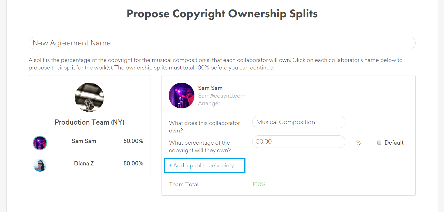Click the green 100% Team Total value
The width and height of the screenshot is (448, 223).
click(x=259, y=184)
